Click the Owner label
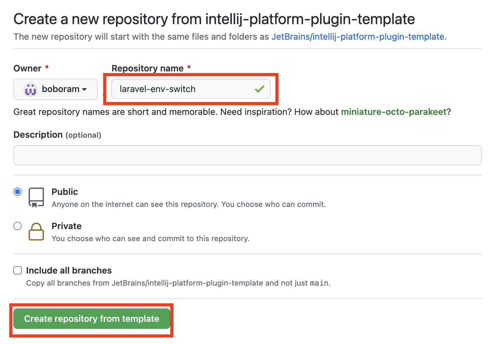This screenshot has width=504, height=344. click(27, 68)
